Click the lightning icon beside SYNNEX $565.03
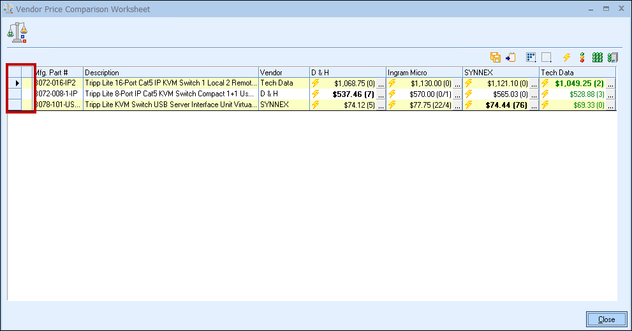 [x=468, y=94]
